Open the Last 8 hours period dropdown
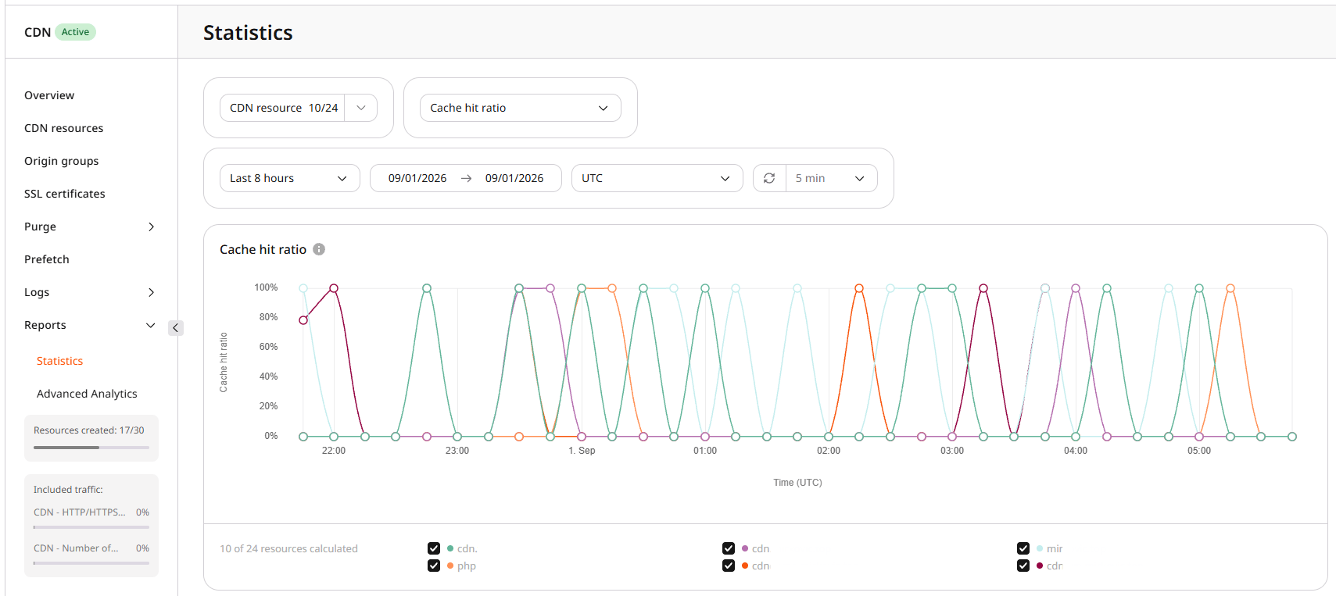1336x596 pixels. [290, 178]
